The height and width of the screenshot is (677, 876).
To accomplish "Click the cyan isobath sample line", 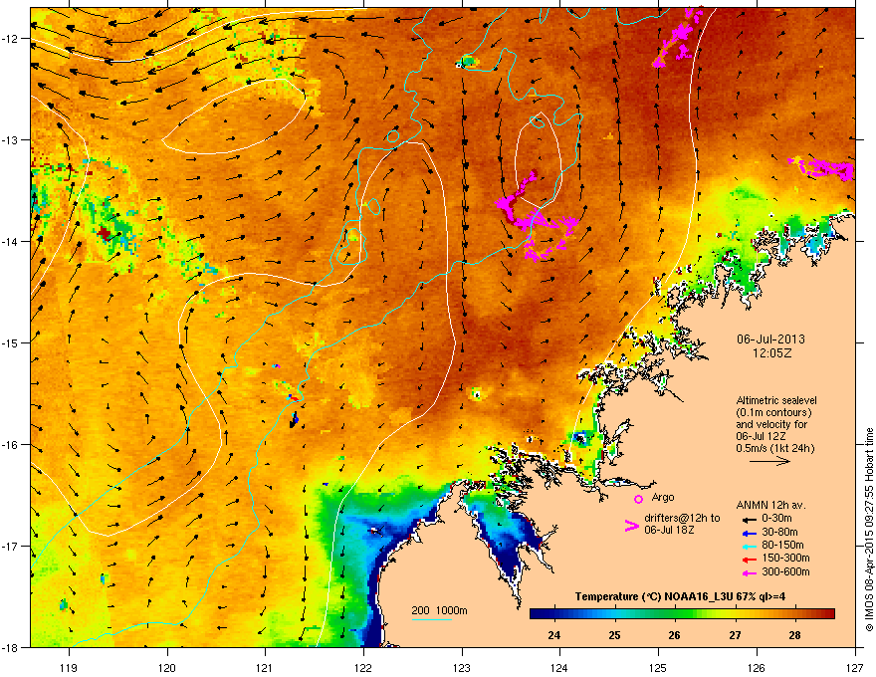I will click(432, 619).
